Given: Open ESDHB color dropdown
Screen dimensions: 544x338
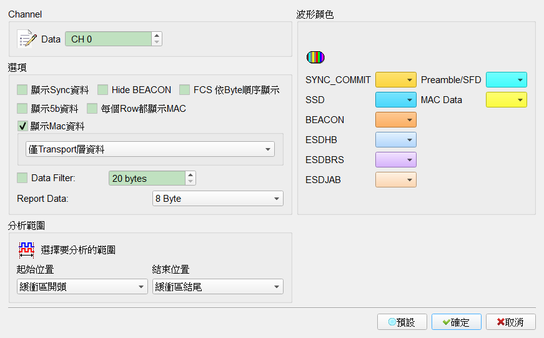Looking at the screenshot, I should (x=396, y=140).
